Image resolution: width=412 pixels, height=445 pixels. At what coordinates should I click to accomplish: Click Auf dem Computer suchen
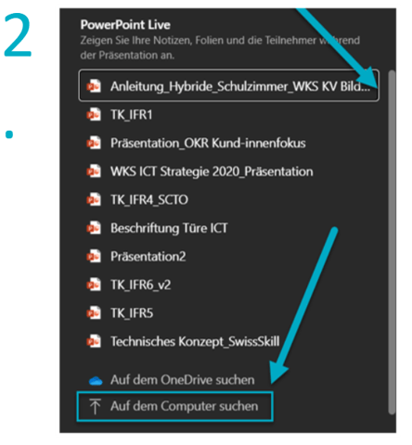point(185,406)
